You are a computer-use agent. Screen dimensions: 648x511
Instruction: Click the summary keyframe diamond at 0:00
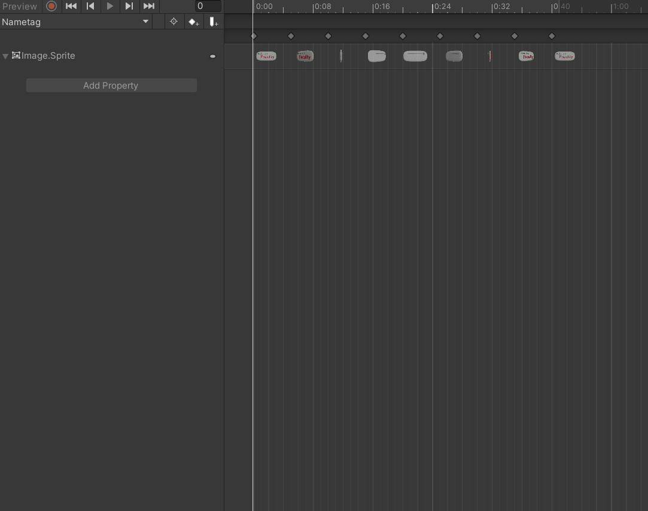(254, 36)
